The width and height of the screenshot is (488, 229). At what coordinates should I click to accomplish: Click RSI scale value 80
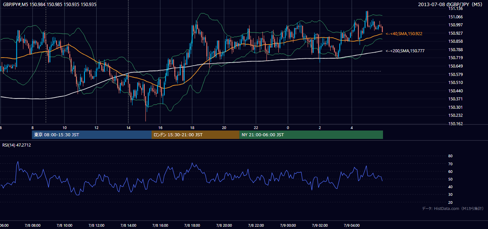pyautogui.click(x=450, y=156)
